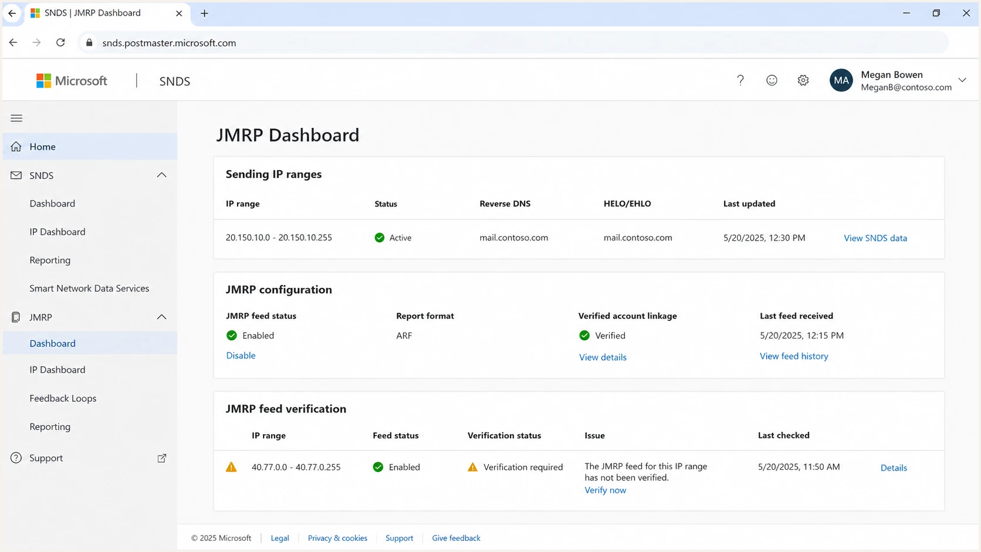Open Feedback Loops sidebar item
981x552 pixels.
[63, 398]
